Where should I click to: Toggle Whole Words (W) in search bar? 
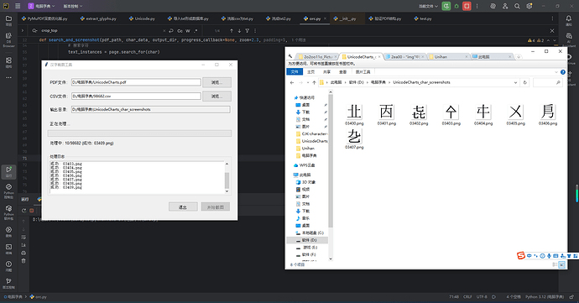(188, 31)
